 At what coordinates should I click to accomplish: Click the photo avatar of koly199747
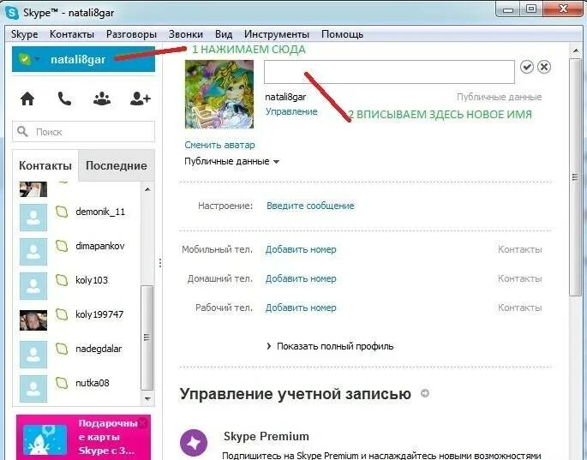tap(33, 320)
